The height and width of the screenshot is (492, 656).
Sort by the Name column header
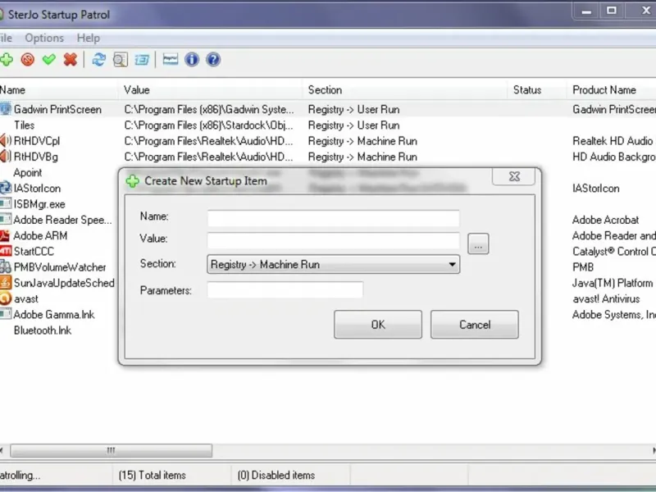[58, 90]
